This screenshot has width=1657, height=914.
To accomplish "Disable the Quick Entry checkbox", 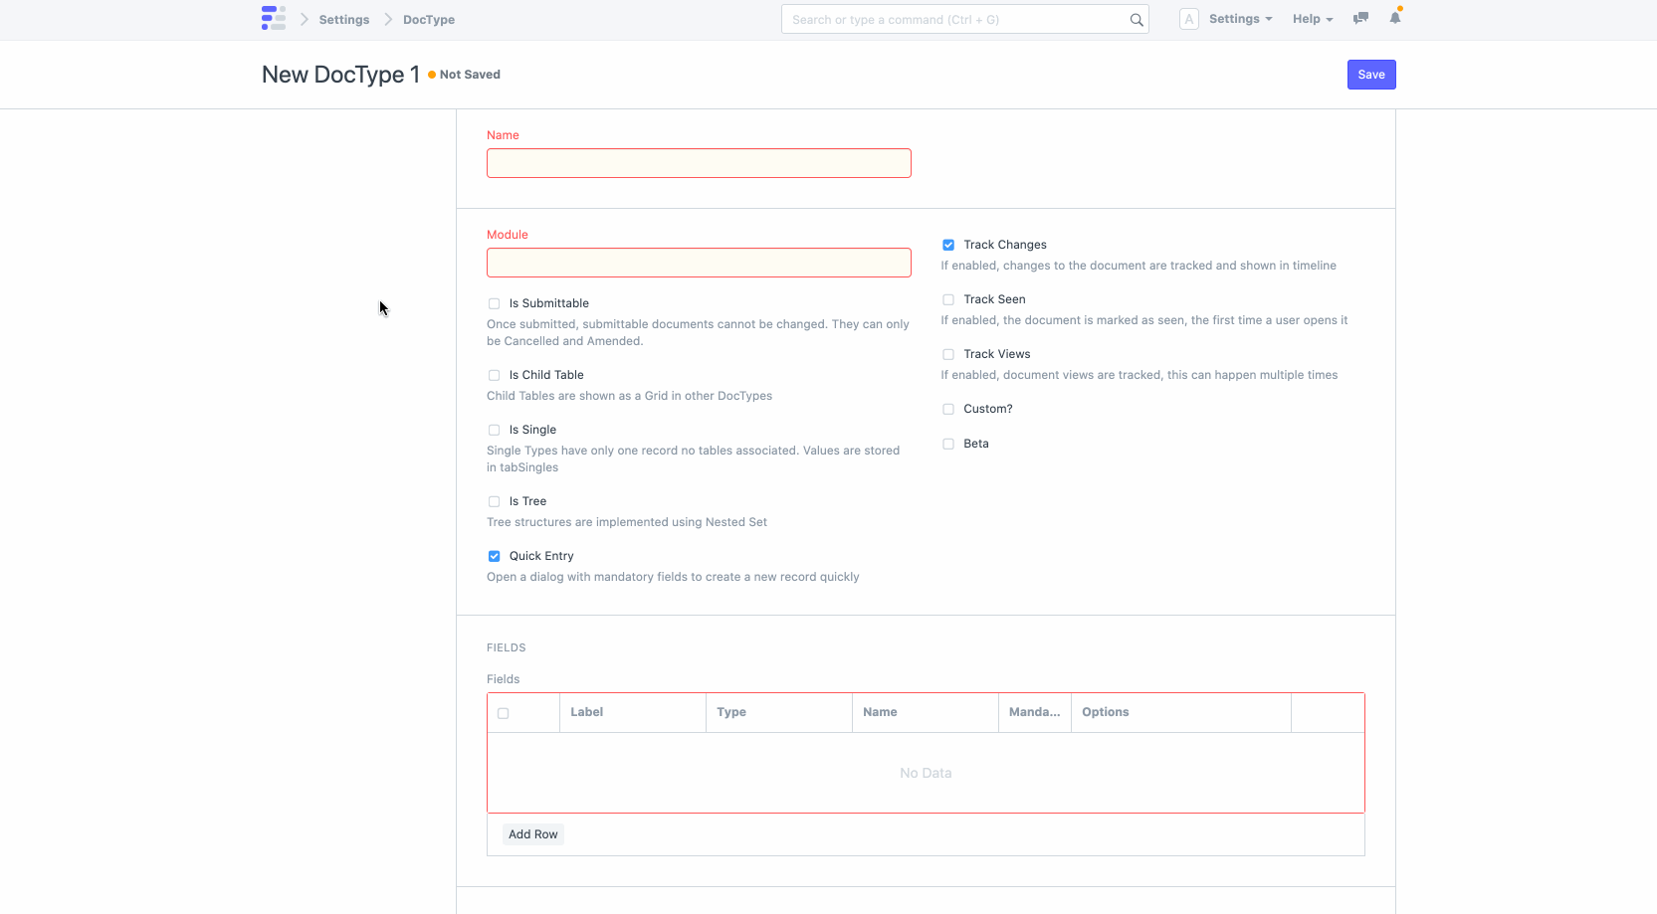I will pos(494,556).
